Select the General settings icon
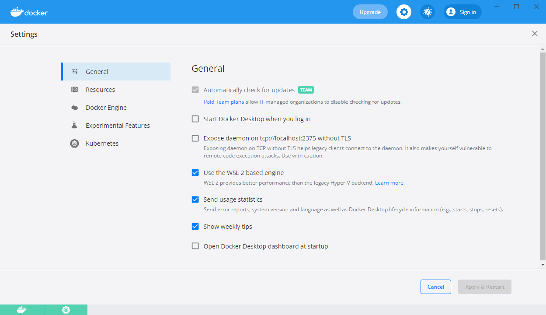This screenshot has width=546, height=315. pos(74,71)
